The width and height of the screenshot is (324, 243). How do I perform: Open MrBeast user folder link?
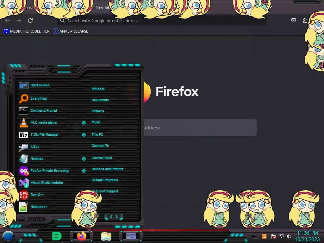(98, 89)
